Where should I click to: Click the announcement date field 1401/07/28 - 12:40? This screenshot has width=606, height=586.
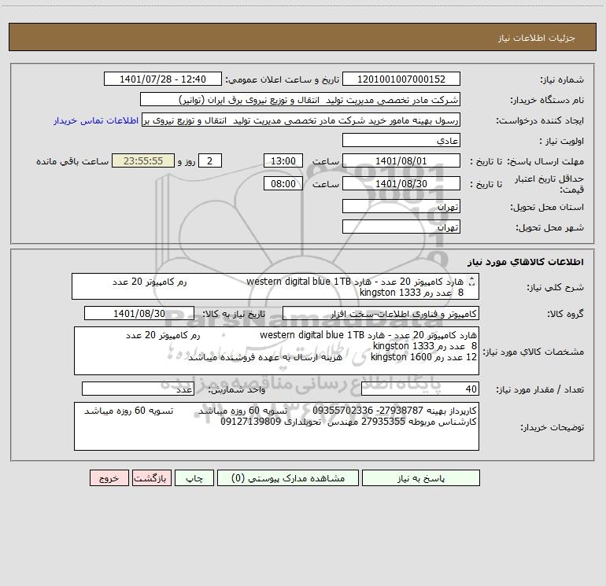[x=163, y=79]
